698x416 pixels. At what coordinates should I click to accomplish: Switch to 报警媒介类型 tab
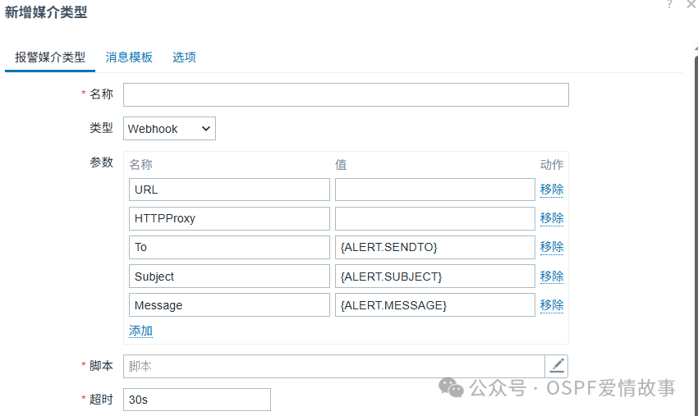50,57
